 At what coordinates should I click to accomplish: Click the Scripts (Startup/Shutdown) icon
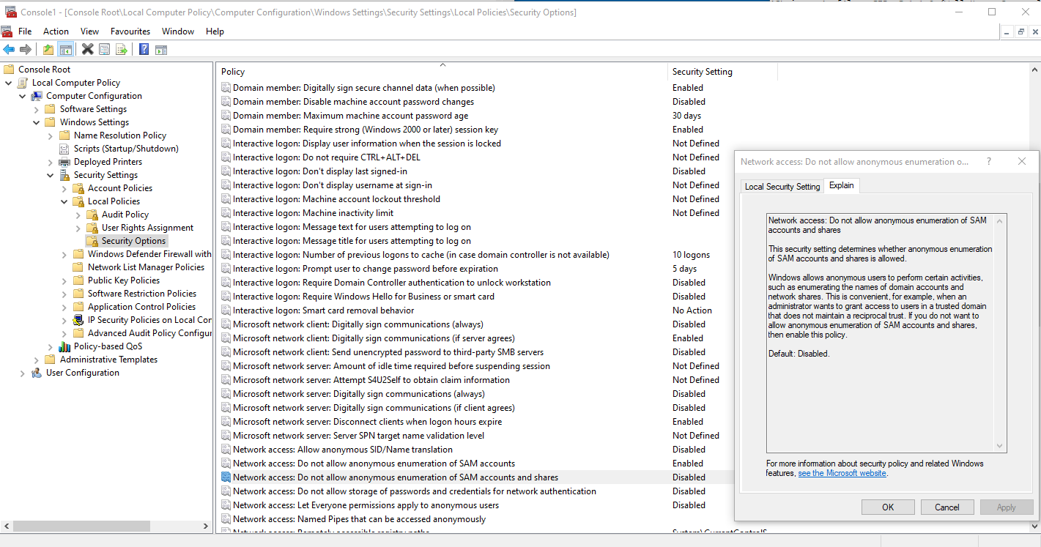[x=64, y=149]
